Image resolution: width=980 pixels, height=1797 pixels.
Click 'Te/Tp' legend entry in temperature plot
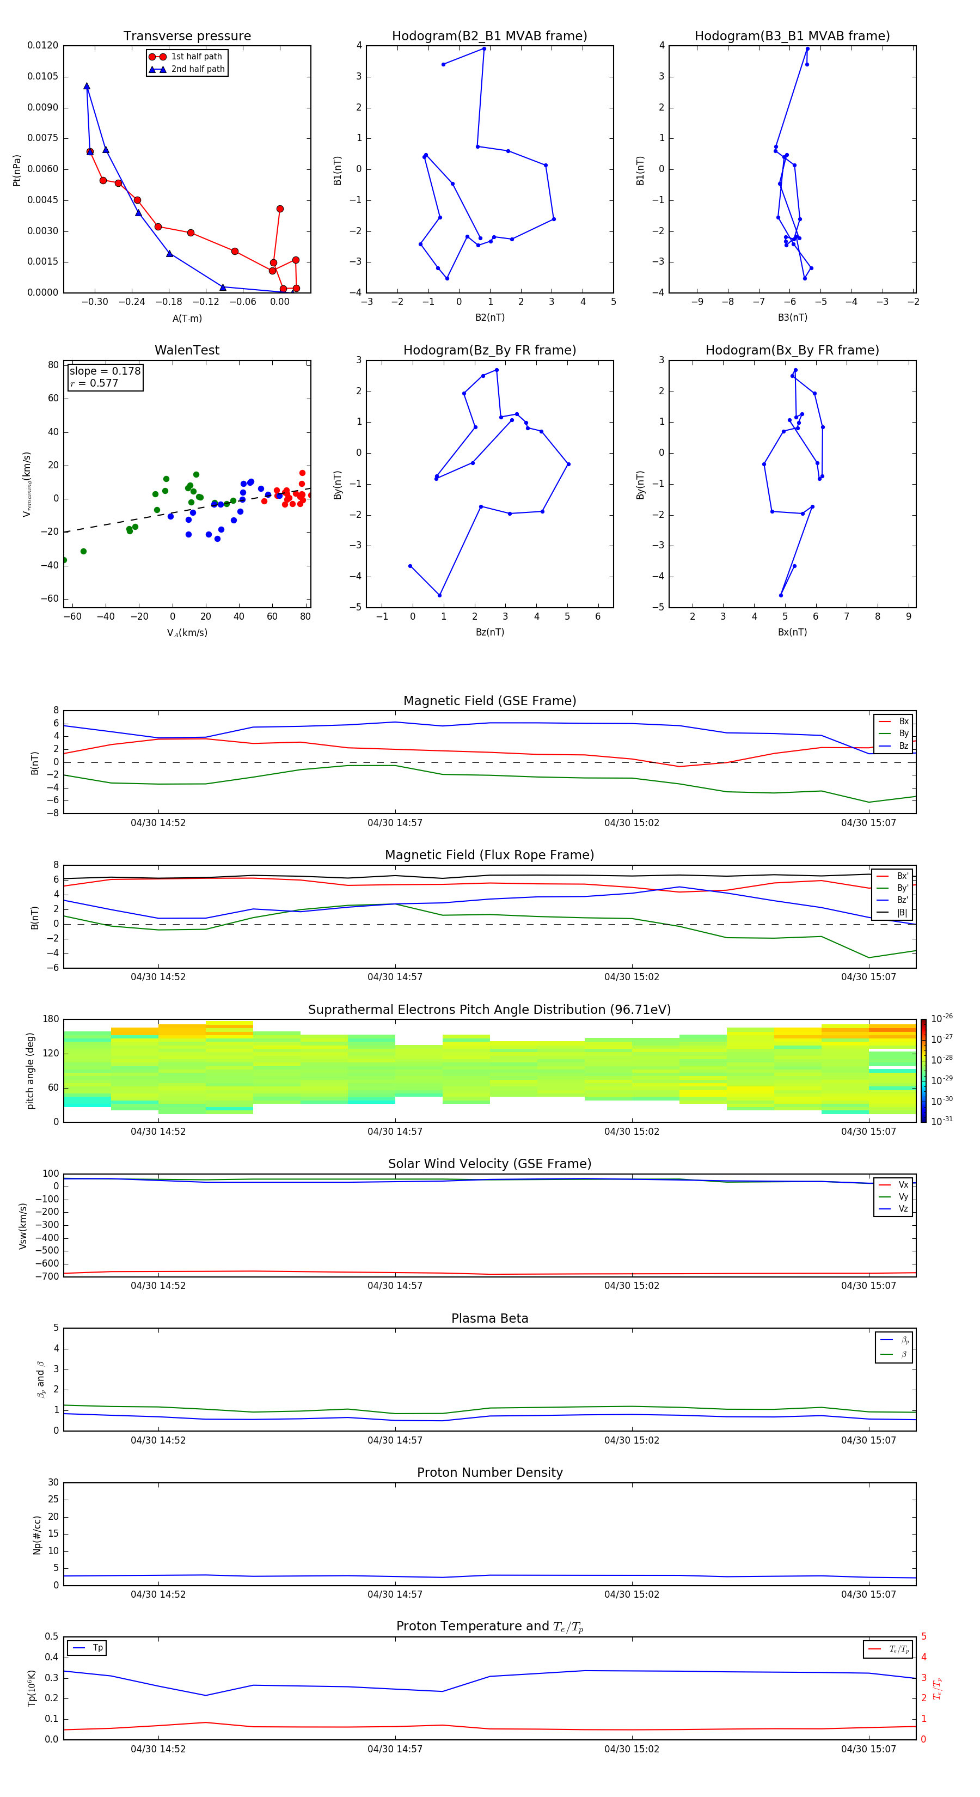point(888,1649)
